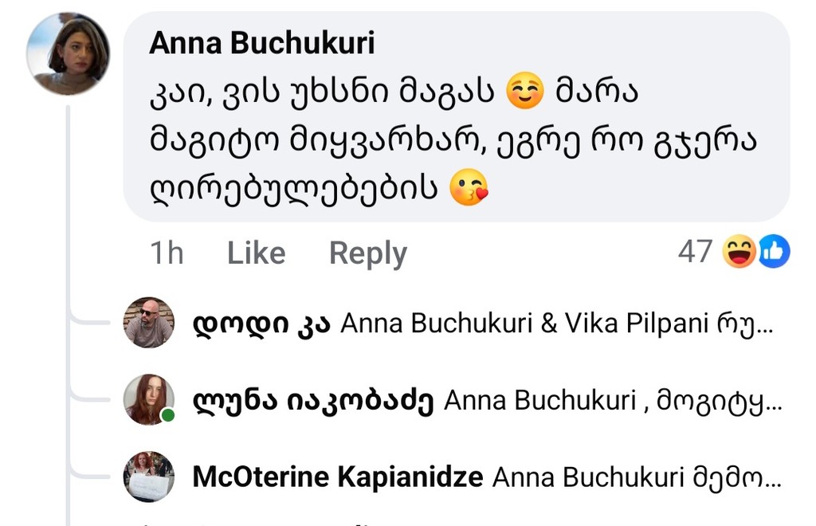Click the kissing face emoji in comment
This screenshot has width=816, height=526.
point(469,189)
